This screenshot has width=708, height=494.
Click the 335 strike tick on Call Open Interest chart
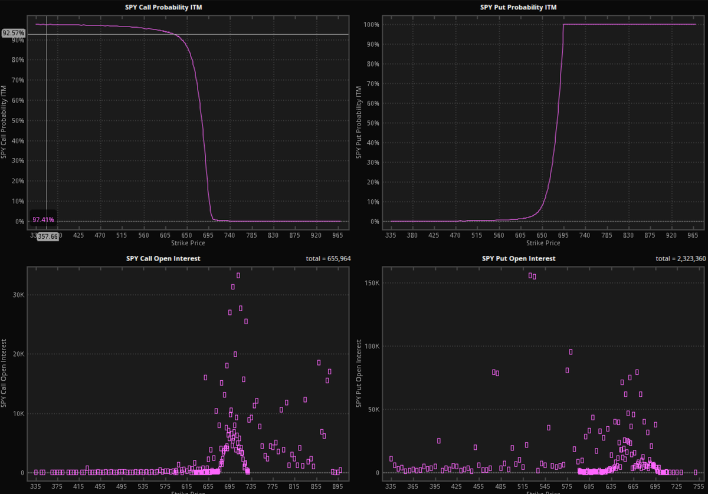tap(36, 488)
